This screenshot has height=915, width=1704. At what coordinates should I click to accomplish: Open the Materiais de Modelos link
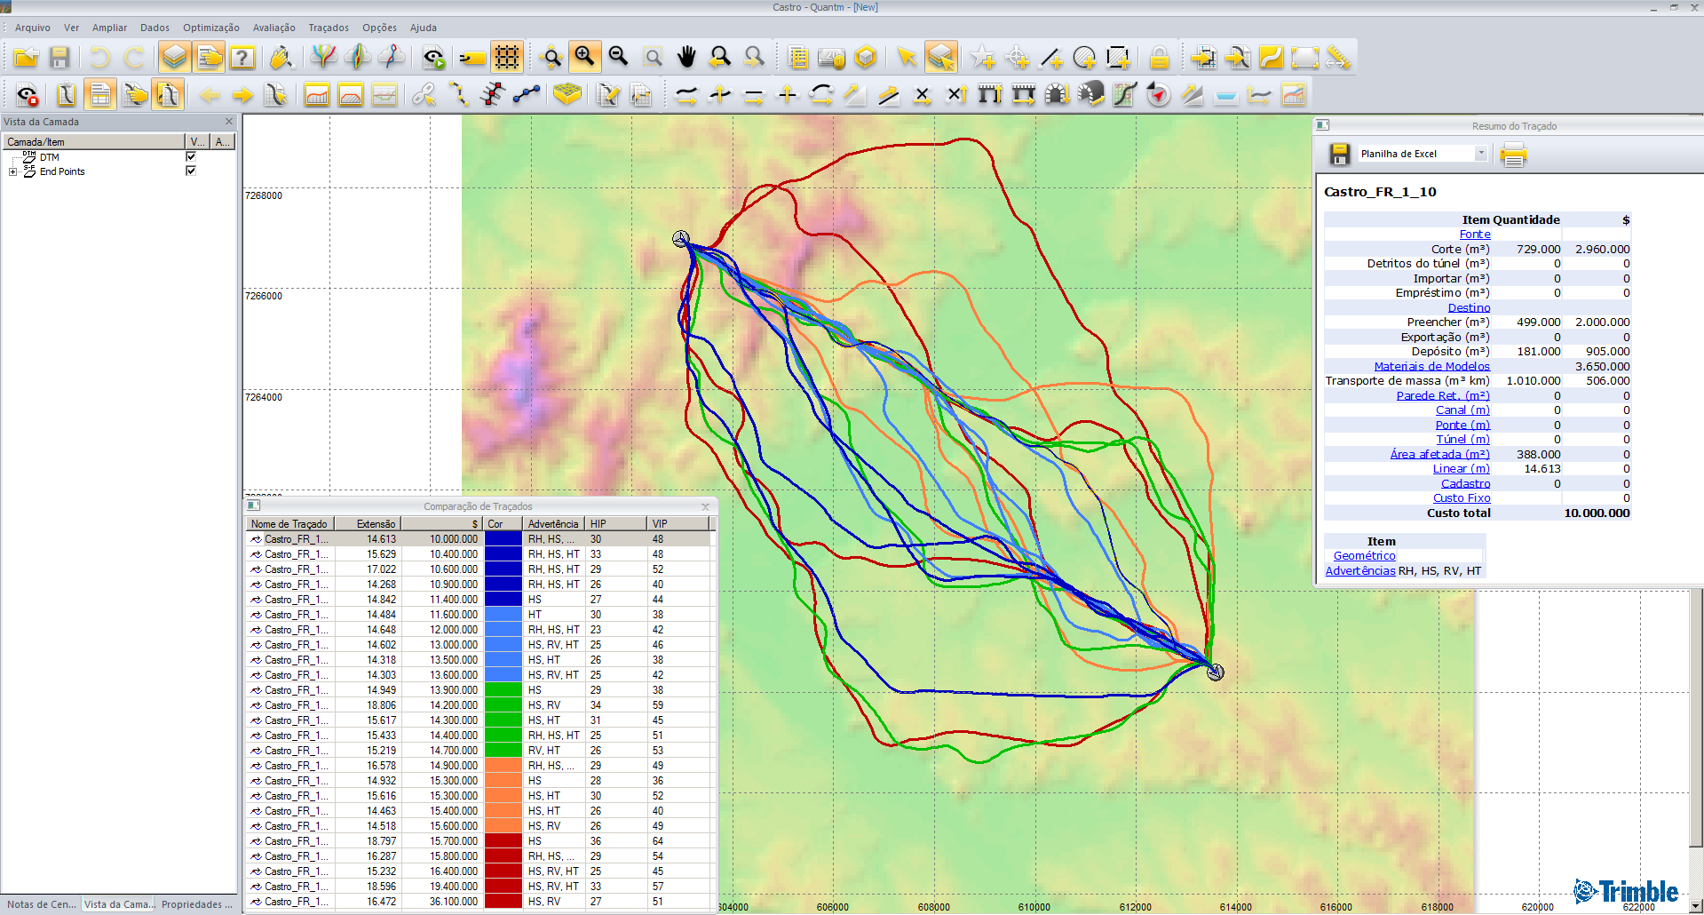tap(1432, 366)
